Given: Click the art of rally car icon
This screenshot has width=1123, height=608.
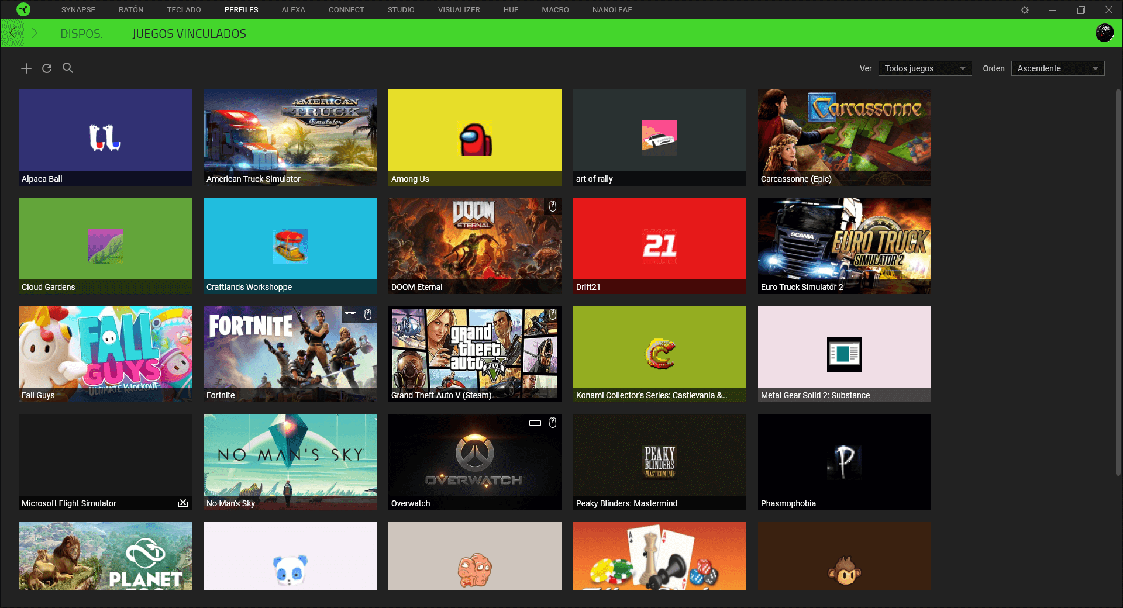Looking at the screenshot, I should coord(660,138).
